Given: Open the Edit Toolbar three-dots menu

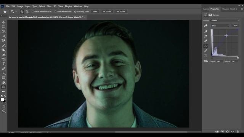Looking at the screenshot, I should 3,92.
